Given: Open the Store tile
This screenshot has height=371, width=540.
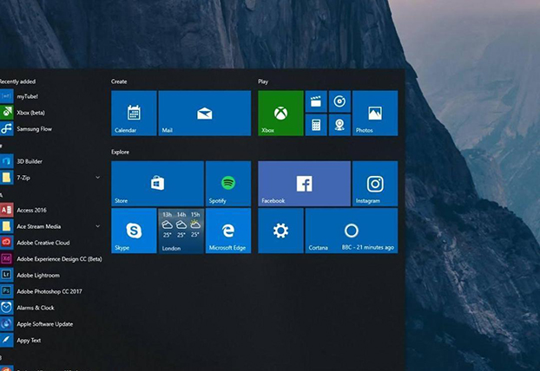Looking at the screenshot, I should coord(157,184).
